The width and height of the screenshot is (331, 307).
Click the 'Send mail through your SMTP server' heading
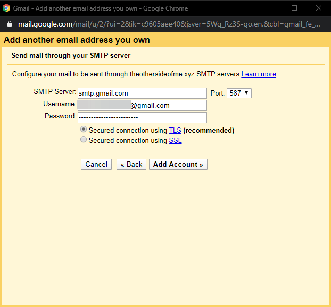coord(71,55)
